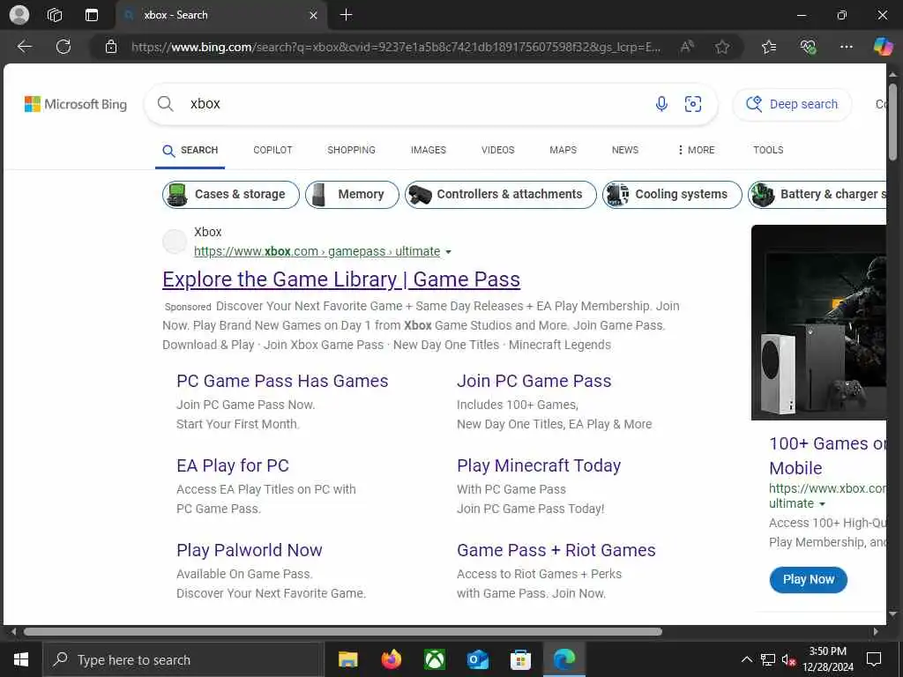Expand the MORE search categories menu

pyautogui.click(x=697, y=150)
